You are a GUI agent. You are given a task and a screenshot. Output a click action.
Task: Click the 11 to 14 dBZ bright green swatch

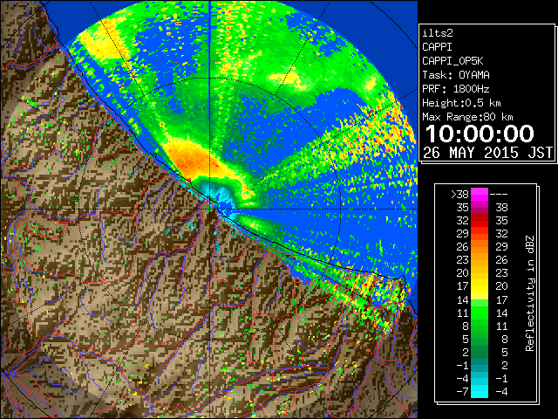coord(480,313)
